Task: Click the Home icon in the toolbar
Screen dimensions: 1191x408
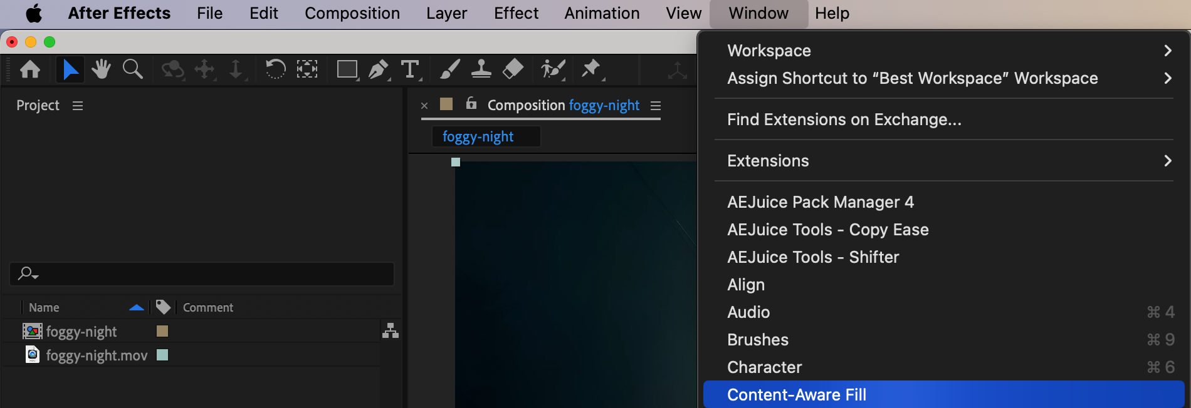Action: (x=30, y=69)
